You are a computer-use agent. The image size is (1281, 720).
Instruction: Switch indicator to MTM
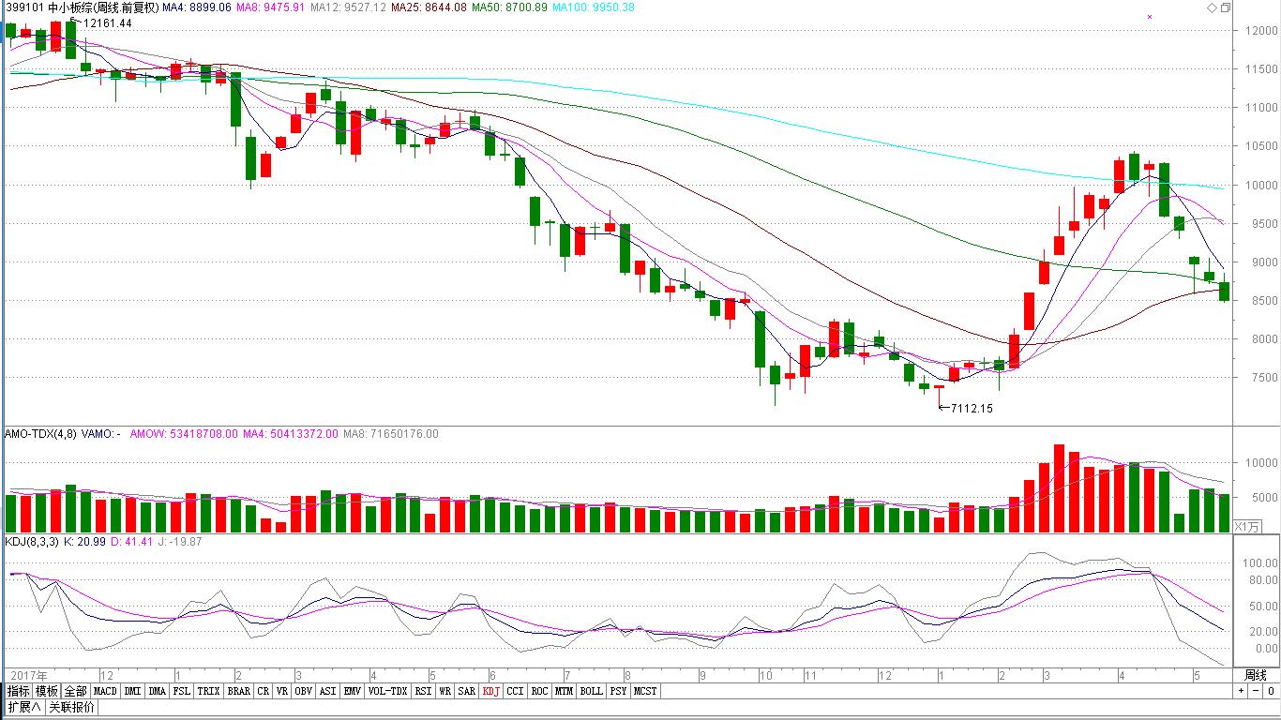tap(564, 691)
